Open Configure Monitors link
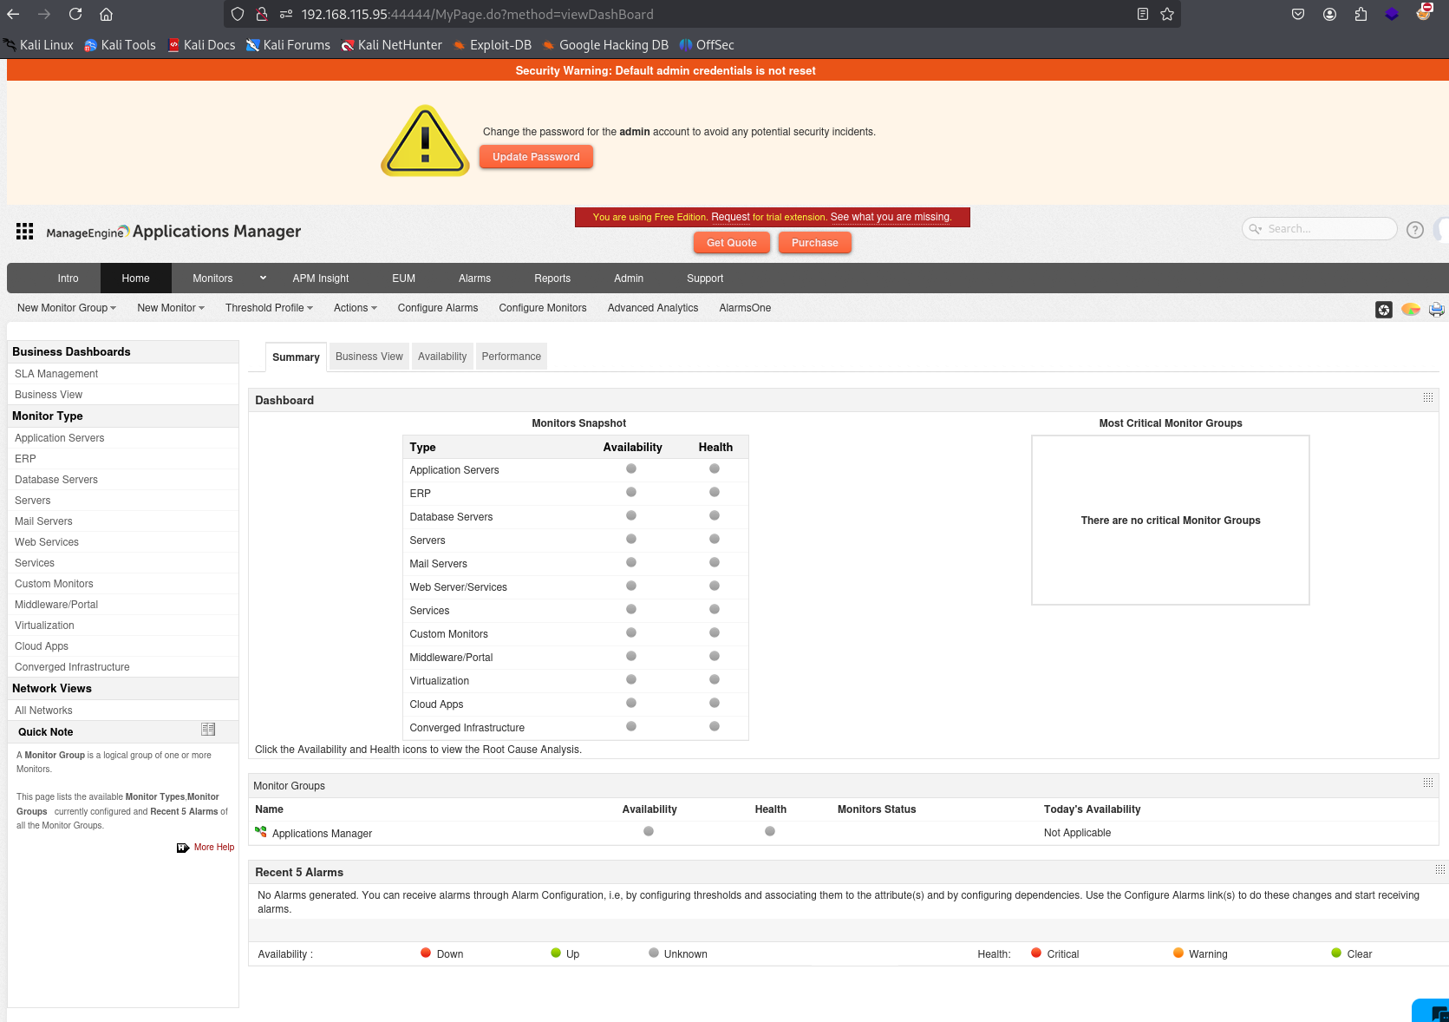This screenshot has width=1449, height=1022. pyautogui.click(x=543, y=308)
